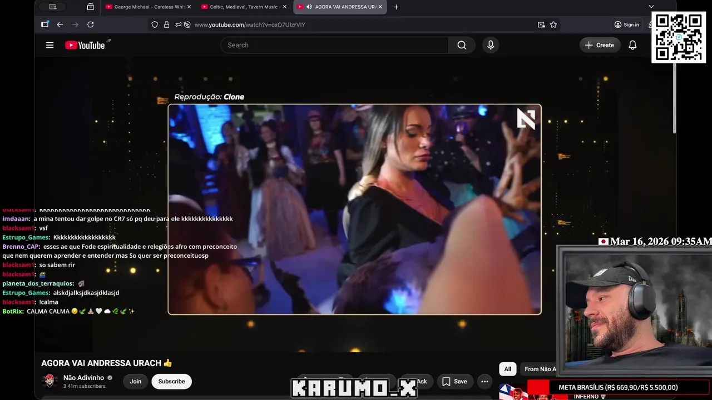Click the QR code overlay
Image resolution: width=712 pixels, height=400 pixels.
click(x=679, y=37)
